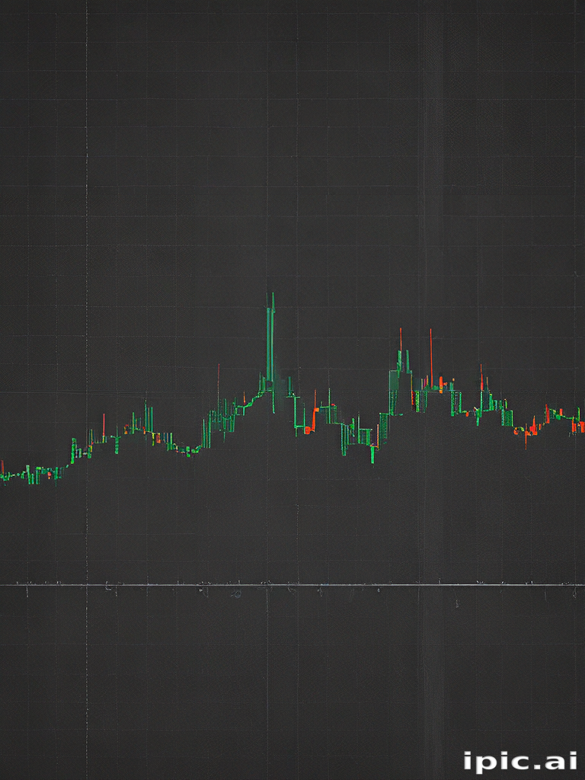This screenshot has height=780, width=585.
Task: Click the lowest green candle in the mid-chart dip
Action: tap(372, 453)
